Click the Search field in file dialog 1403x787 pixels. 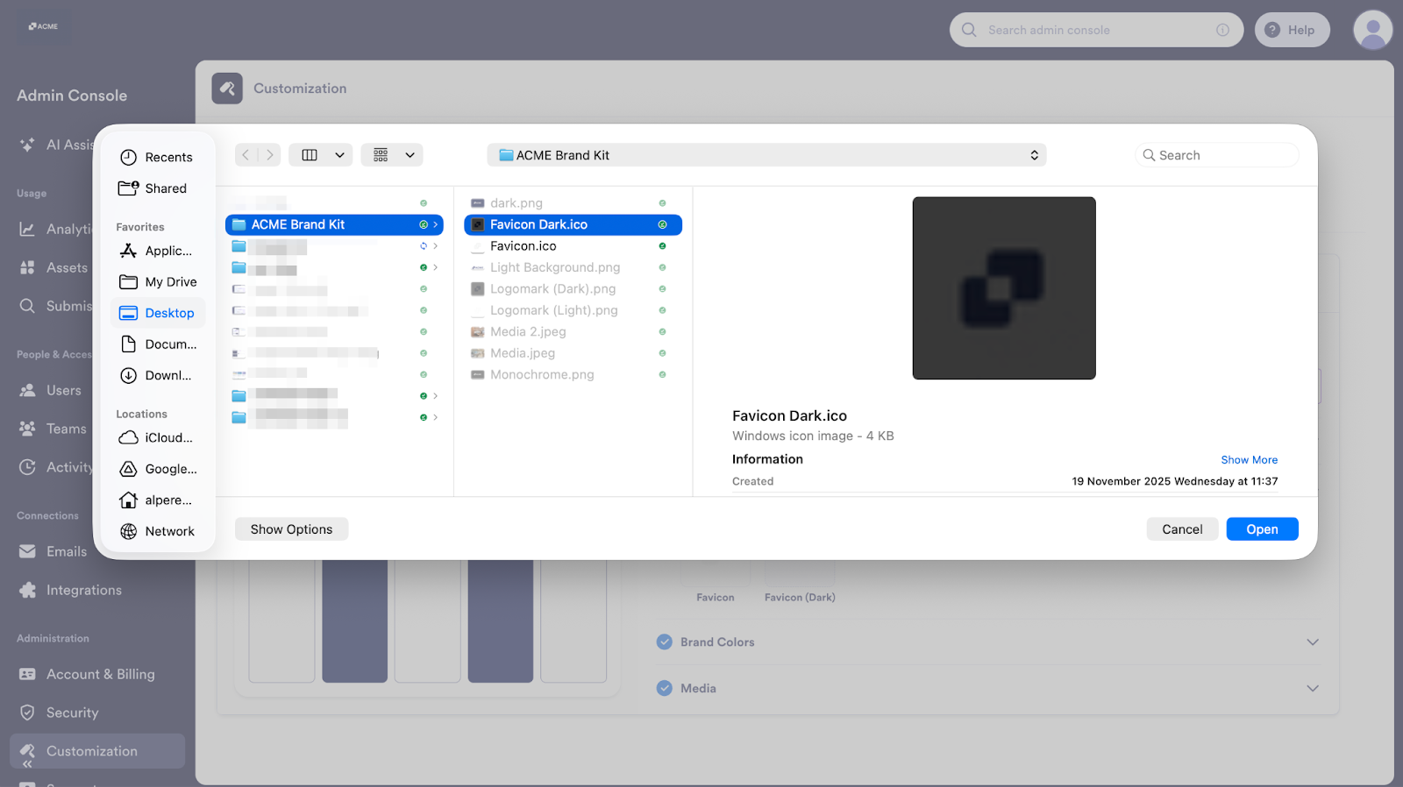(1217, 155)
